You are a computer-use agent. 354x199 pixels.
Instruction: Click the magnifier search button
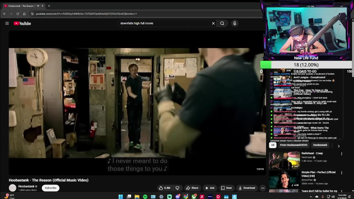(x=222, y=23)
